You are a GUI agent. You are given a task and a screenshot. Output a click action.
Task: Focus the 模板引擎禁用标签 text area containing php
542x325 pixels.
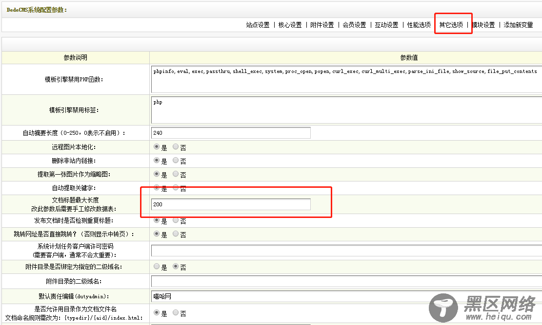346,110
